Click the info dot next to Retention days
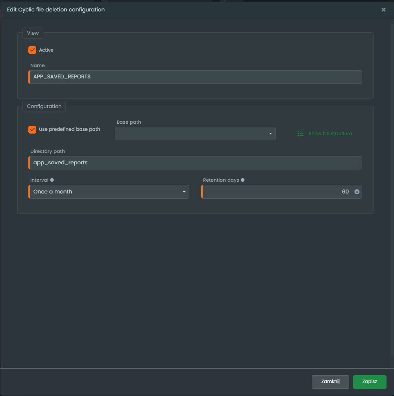This screenshot has height=396, width=394. 242,180
